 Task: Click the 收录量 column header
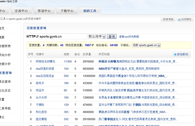click(x=87, y=54)
